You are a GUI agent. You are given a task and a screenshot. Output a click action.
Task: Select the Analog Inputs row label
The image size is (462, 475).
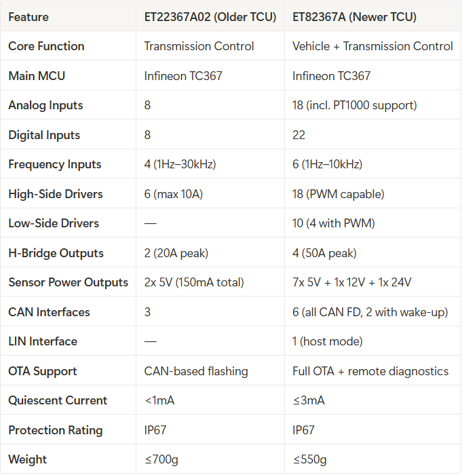[45, 105]
